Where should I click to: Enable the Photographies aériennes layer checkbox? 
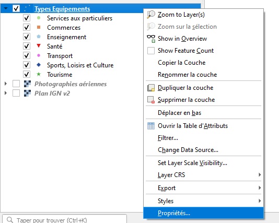click(16, 84)
